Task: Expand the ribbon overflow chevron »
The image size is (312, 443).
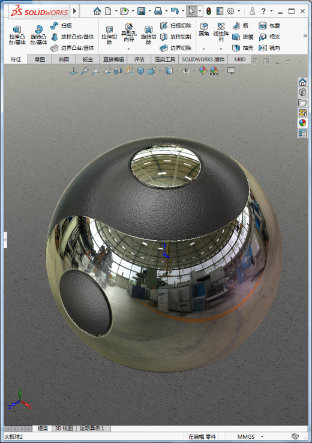Action: pos(305,36)
